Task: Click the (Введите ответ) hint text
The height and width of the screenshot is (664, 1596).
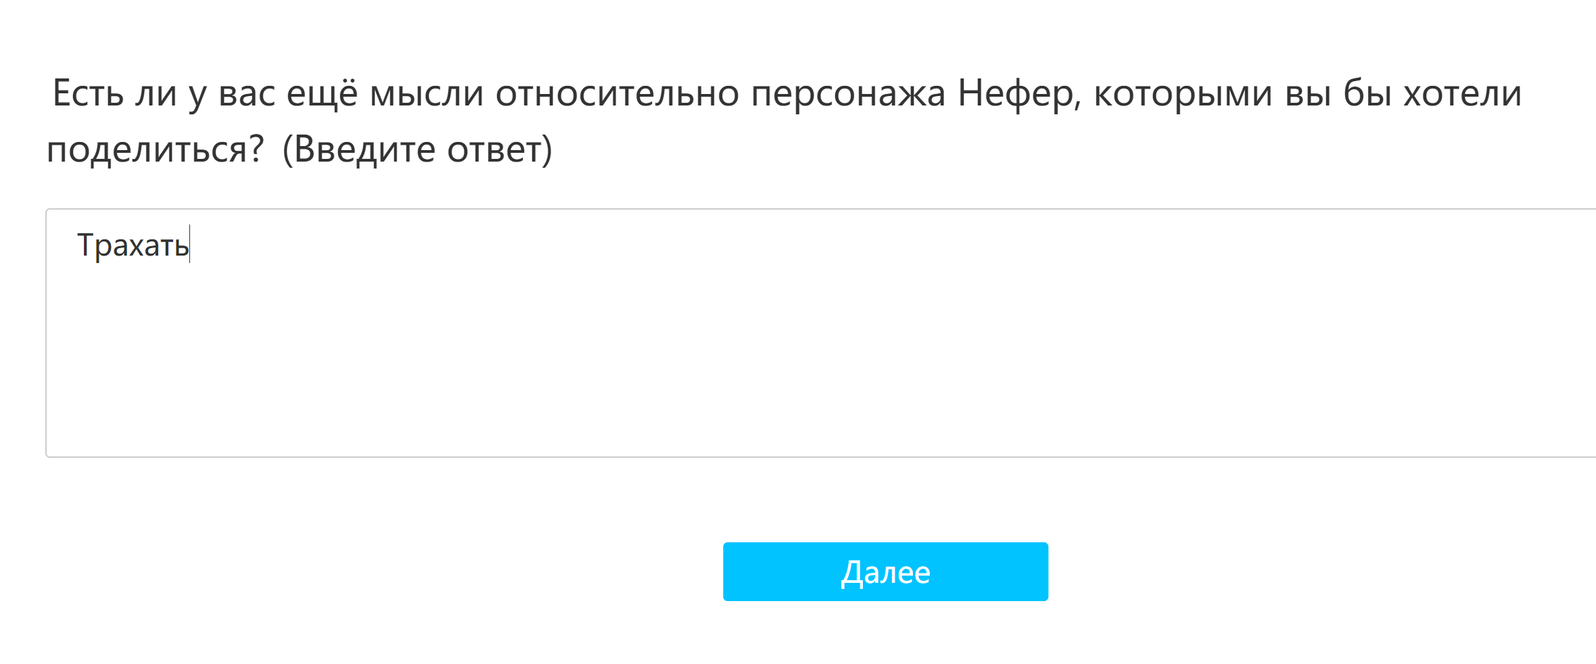Action: click(417, 149)
